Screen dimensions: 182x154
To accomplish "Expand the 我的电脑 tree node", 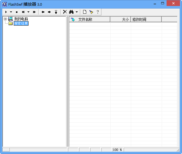I will (5, 19).
